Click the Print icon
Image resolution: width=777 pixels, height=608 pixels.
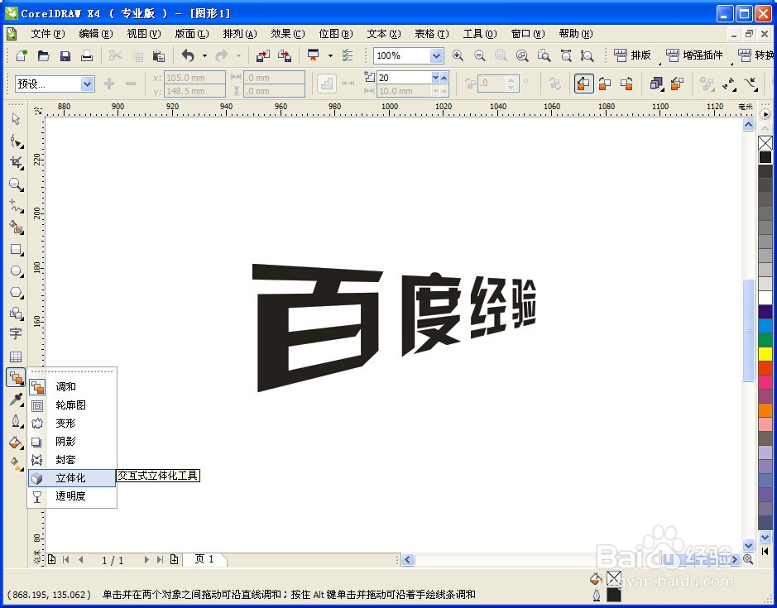click(87, 55)
